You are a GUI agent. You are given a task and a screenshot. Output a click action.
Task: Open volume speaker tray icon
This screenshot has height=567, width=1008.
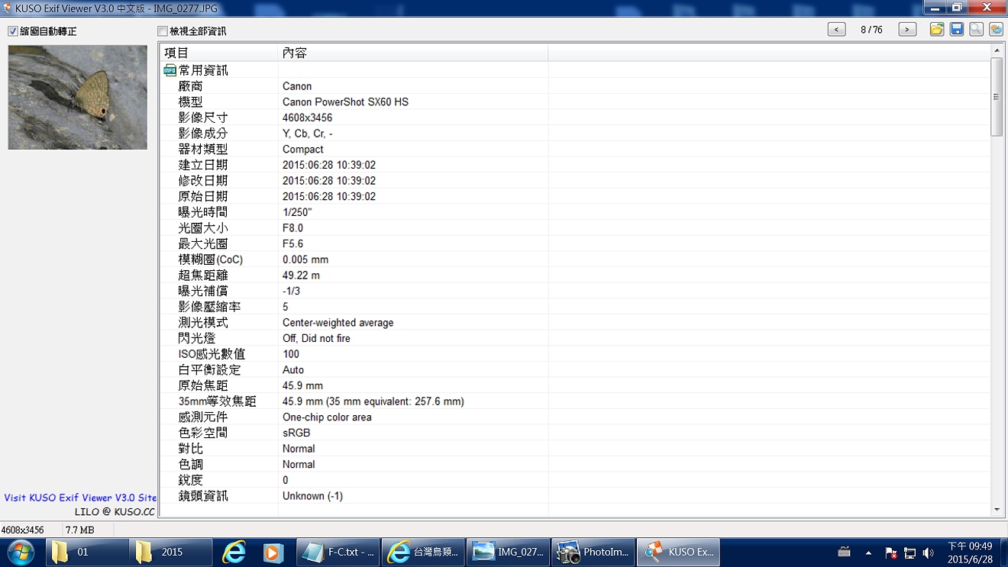tap(928, 553)
